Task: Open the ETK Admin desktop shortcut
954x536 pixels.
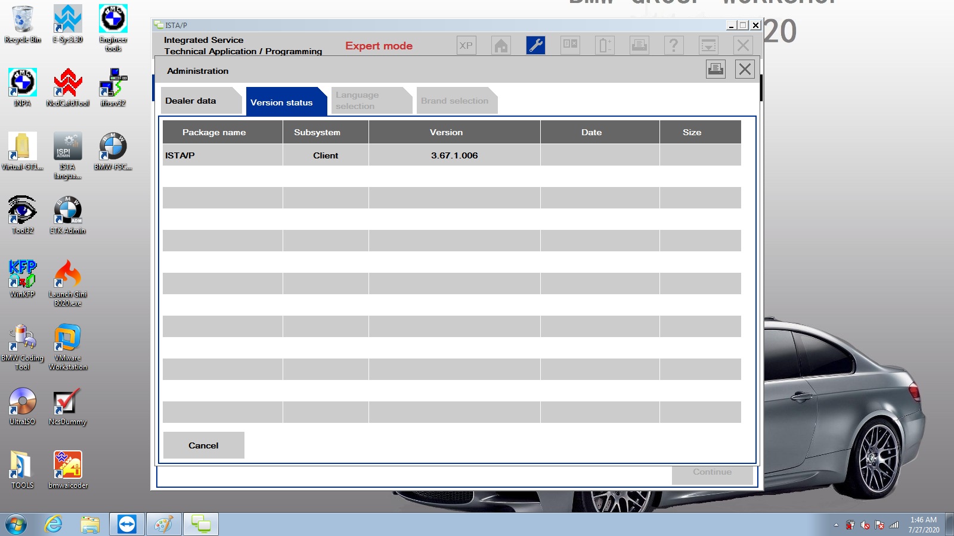Action: [67, 215]
